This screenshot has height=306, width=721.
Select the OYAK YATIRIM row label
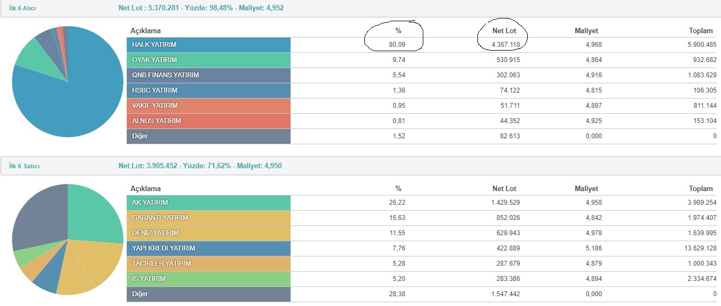(x=209, y=60)
